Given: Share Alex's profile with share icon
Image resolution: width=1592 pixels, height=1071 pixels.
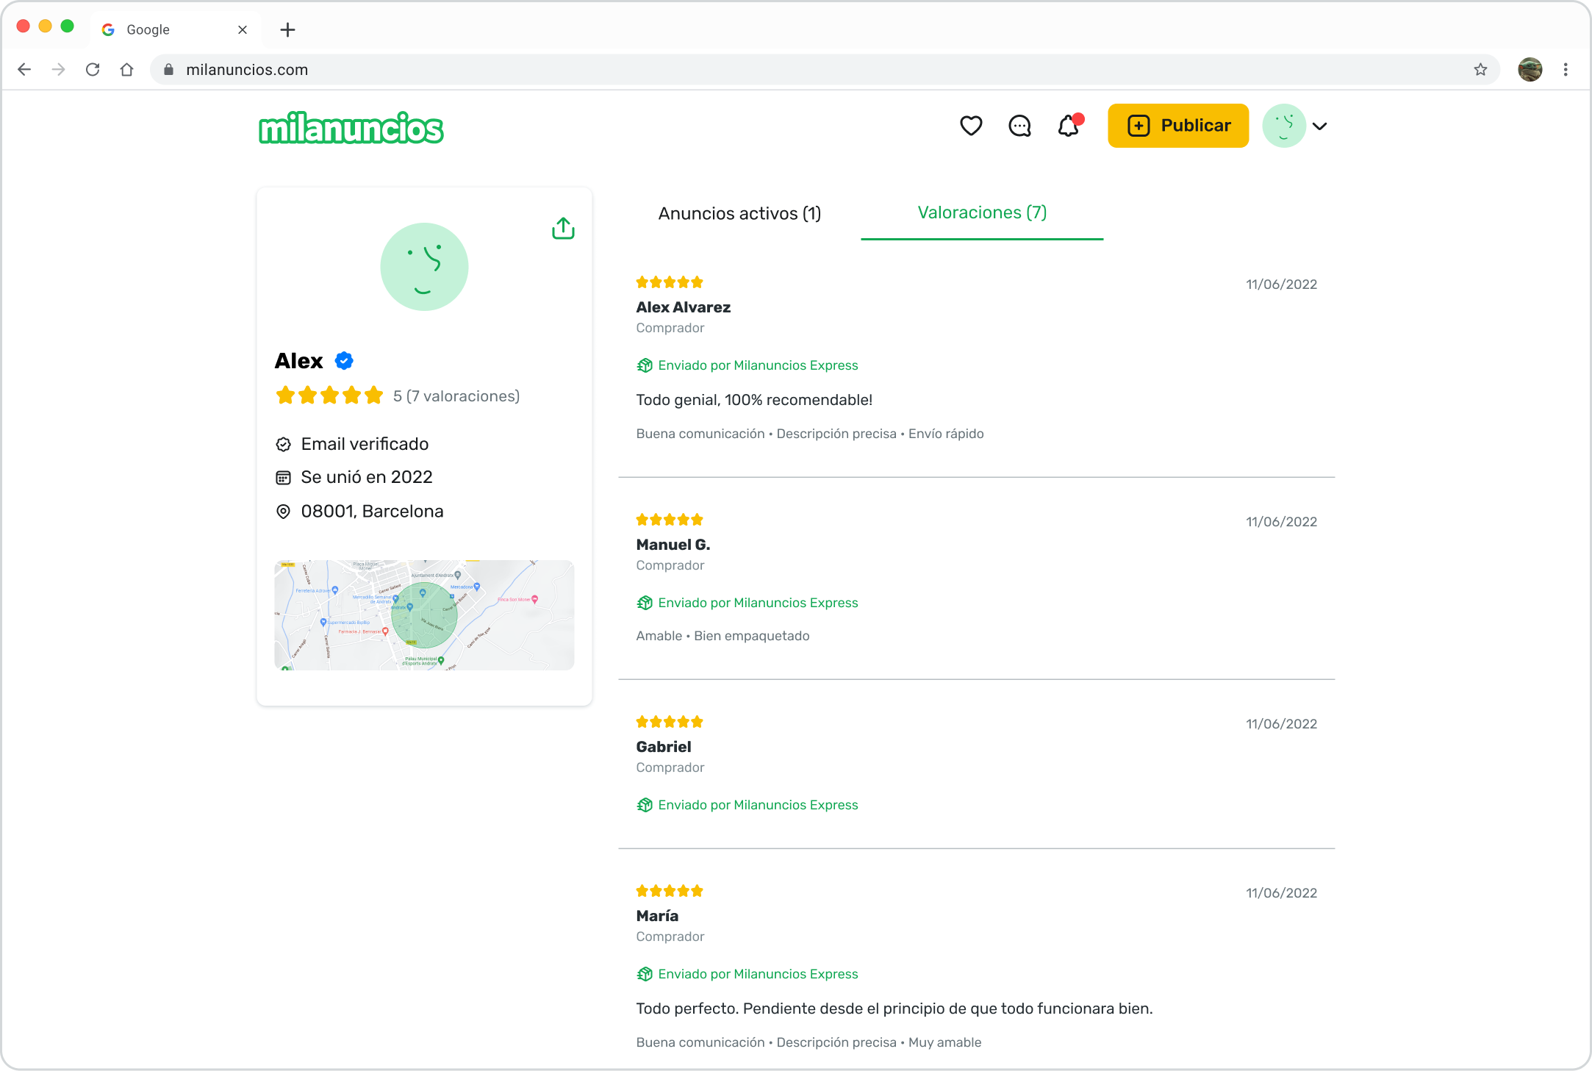Looking at the screenshot, I should (x=563, y=228).
